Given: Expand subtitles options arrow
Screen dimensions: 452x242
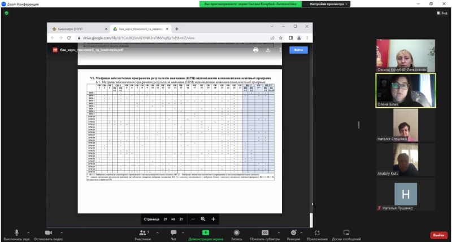Looking at the screenshot, I should point(279,232).
